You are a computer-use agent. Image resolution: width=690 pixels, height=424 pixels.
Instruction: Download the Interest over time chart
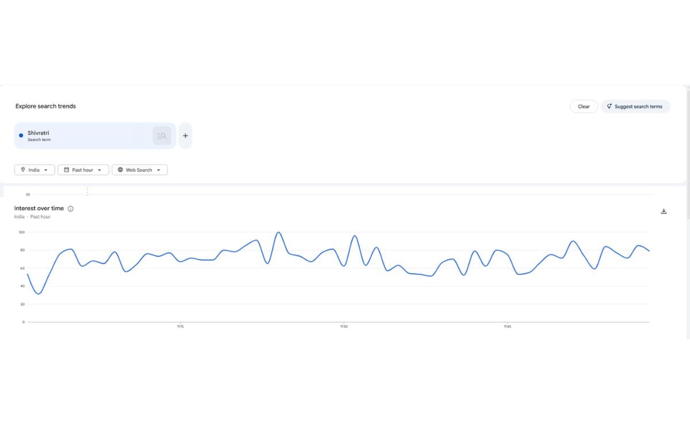pyautogui.click(x=664, y=211)
